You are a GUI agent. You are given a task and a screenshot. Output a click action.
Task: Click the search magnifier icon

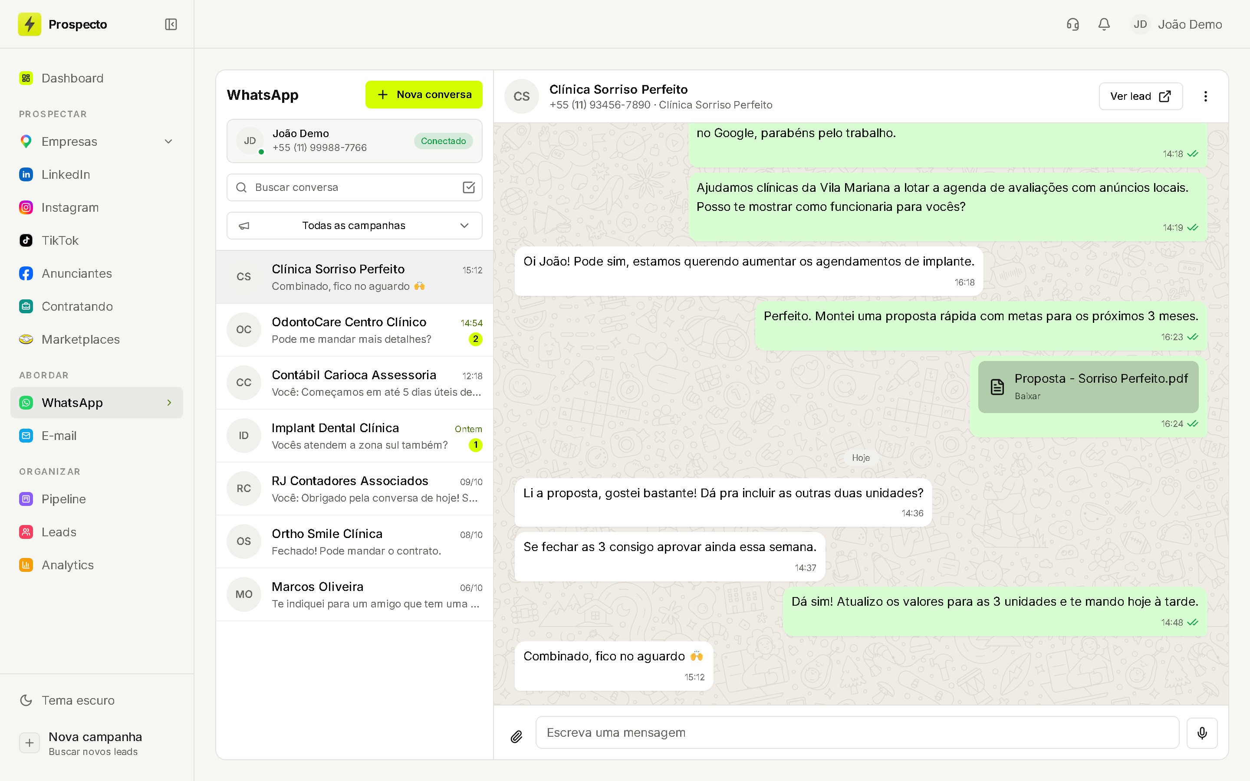pyautogui.click(x=241, y=187)
